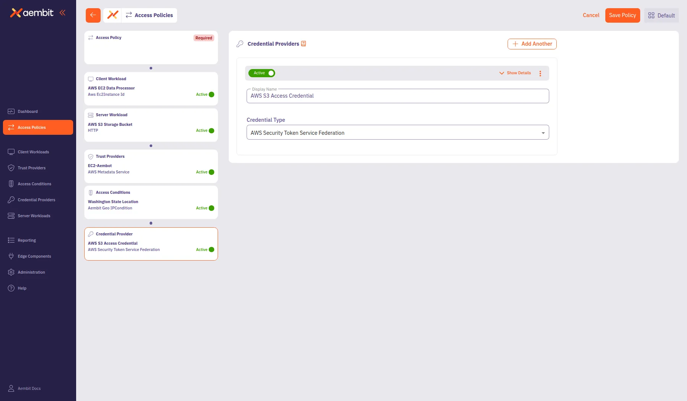This screenshot has width=687, height=401.
Task: Open the Reporting section
Action: [x=27, y=240]
